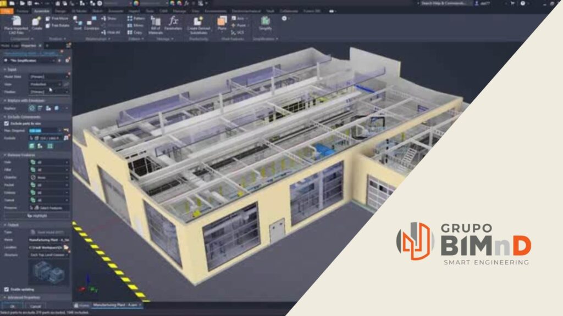Image resolution: width=563 pixels, height=316 pixels.
Task: Click the Create Derived Substitutes icon
Action: tap(198, 22)
